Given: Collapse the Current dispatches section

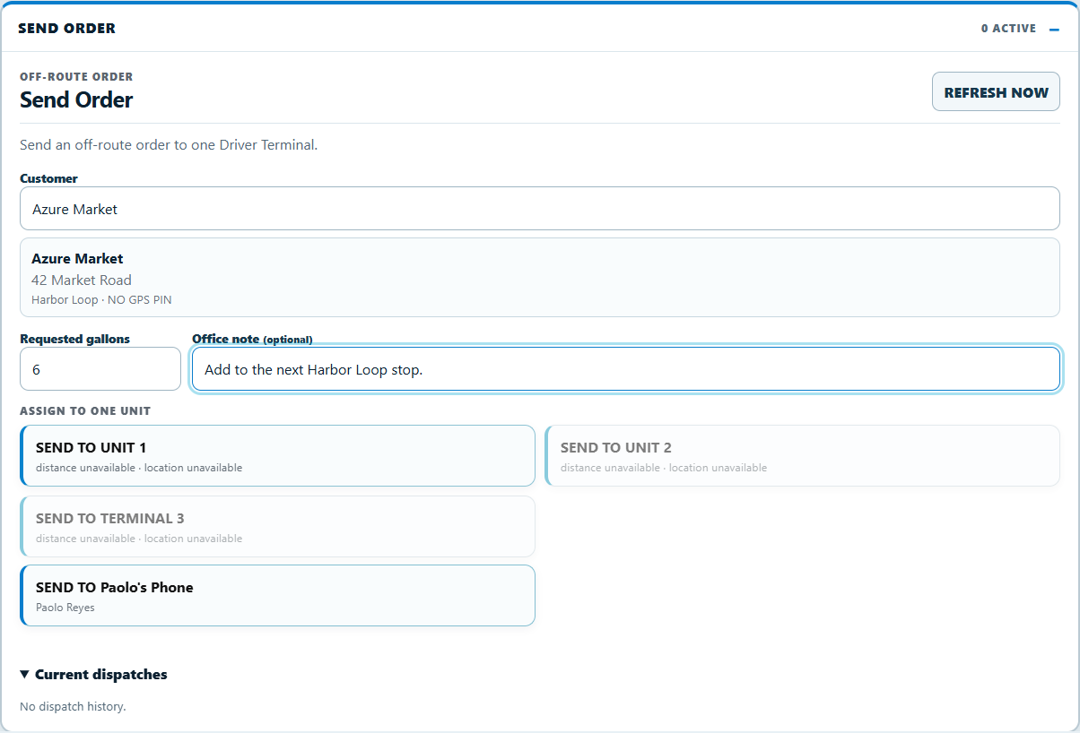Looking at the screenshot, I should pos(93,675).
